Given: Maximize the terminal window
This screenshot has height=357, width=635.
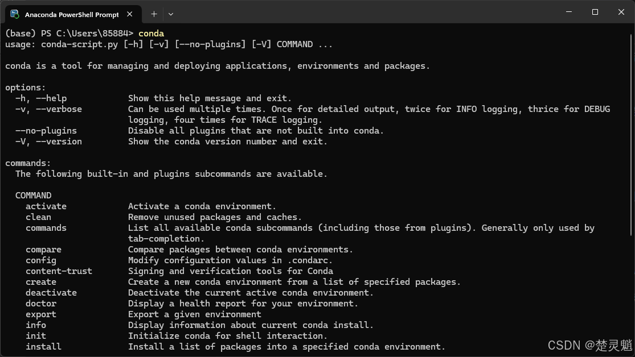Looking at the screenshot, I should (595, 12).
